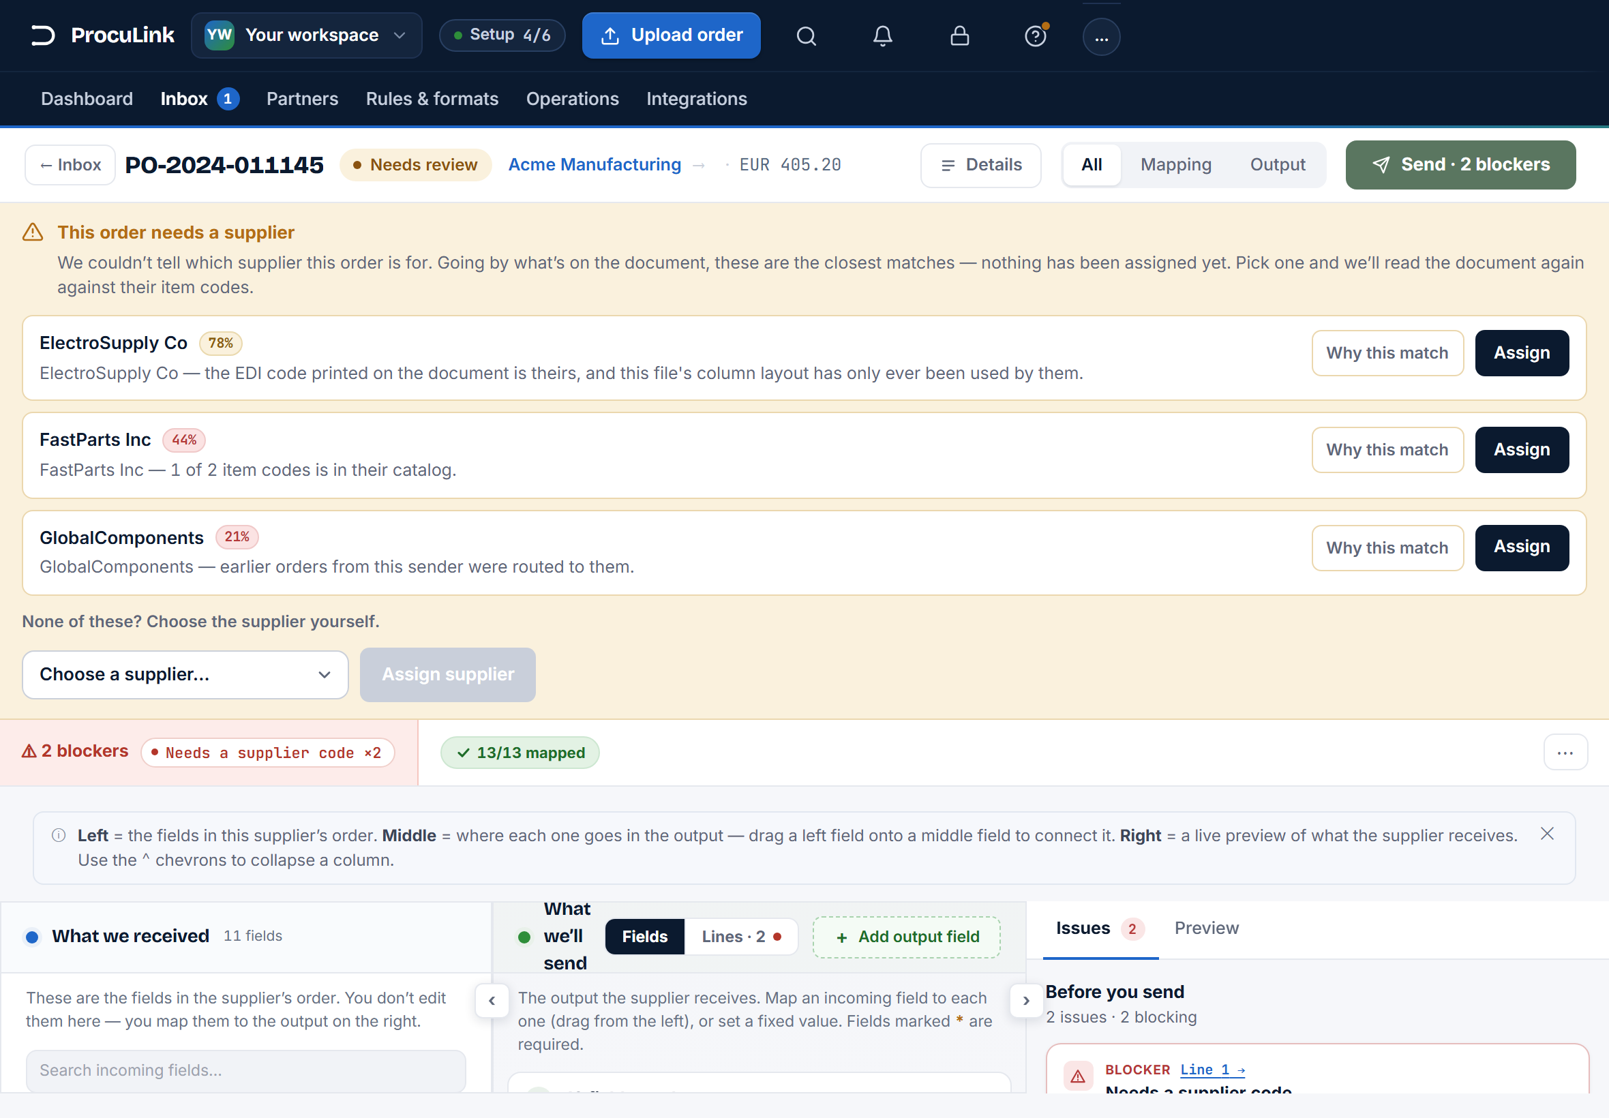Click the info icon in hint banner
The height and width of the screenshot is (1118, 1609).
pyautogui.click(x=59, y=835)
